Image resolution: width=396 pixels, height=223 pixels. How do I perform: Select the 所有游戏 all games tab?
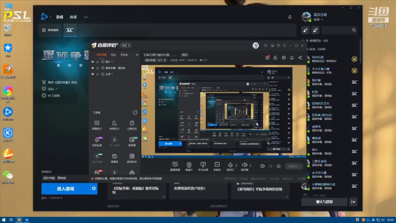coord(50,30)
